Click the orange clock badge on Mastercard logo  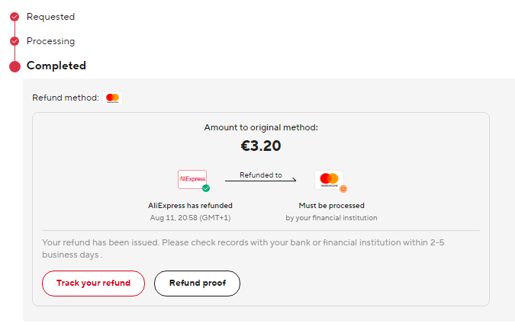[x=343, y=188]
